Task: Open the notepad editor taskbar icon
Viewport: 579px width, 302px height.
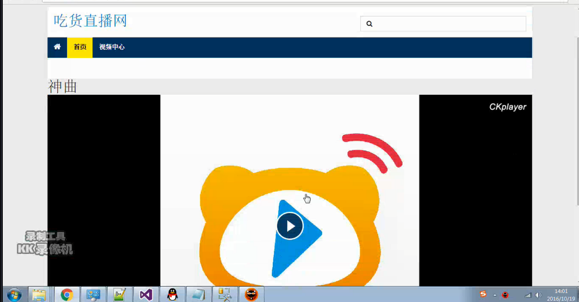Action: 120,295
